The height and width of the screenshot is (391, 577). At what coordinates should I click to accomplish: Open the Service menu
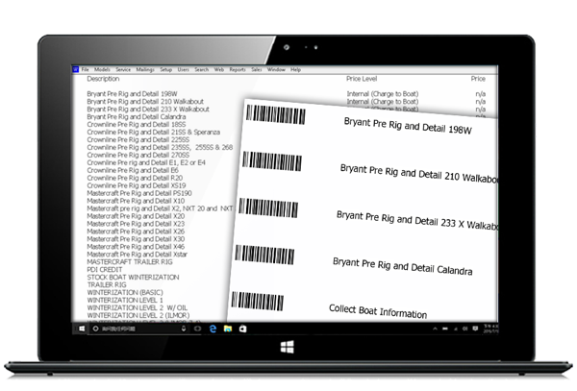[123, 69]
